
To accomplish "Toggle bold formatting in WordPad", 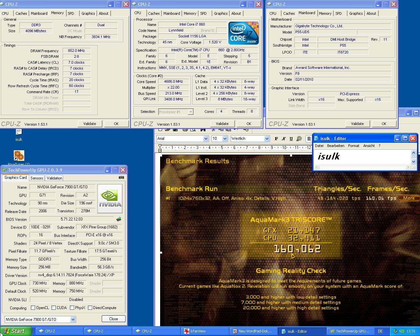I will click(x=276, y=139).
